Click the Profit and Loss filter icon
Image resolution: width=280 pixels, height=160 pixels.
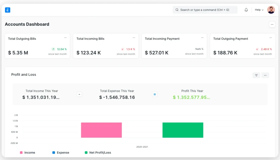pos(256,75)
